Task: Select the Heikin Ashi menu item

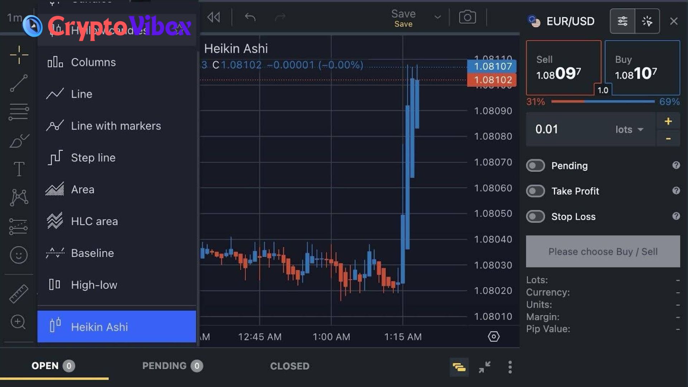Action: (117, 326)
